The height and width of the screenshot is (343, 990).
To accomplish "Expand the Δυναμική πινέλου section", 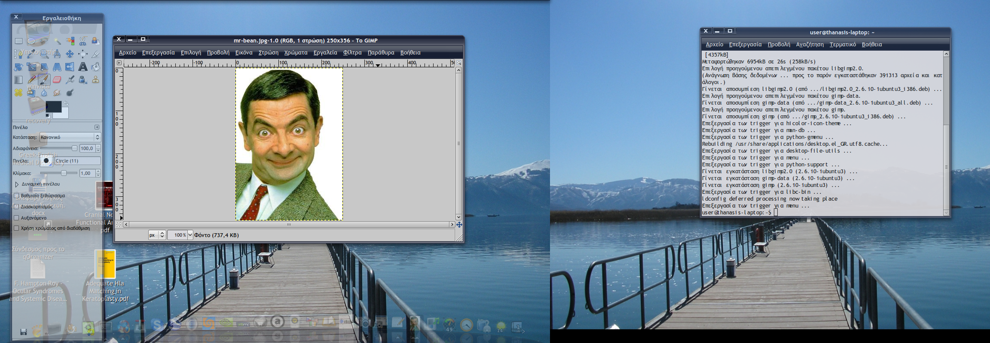I will tap(17, 184).
